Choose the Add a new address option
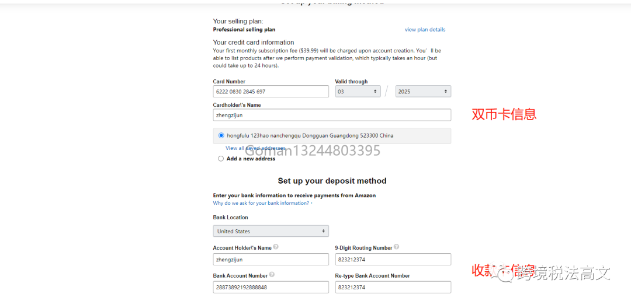 click(x=221, y=159)
